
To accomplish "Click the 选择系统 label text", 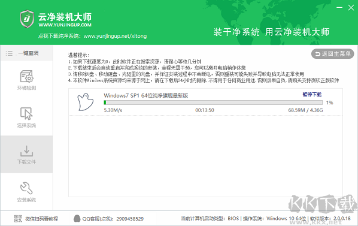I will click(26, 125).
